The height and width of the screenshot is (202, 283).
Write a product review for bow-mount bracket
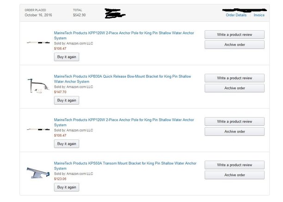(234, 78)
